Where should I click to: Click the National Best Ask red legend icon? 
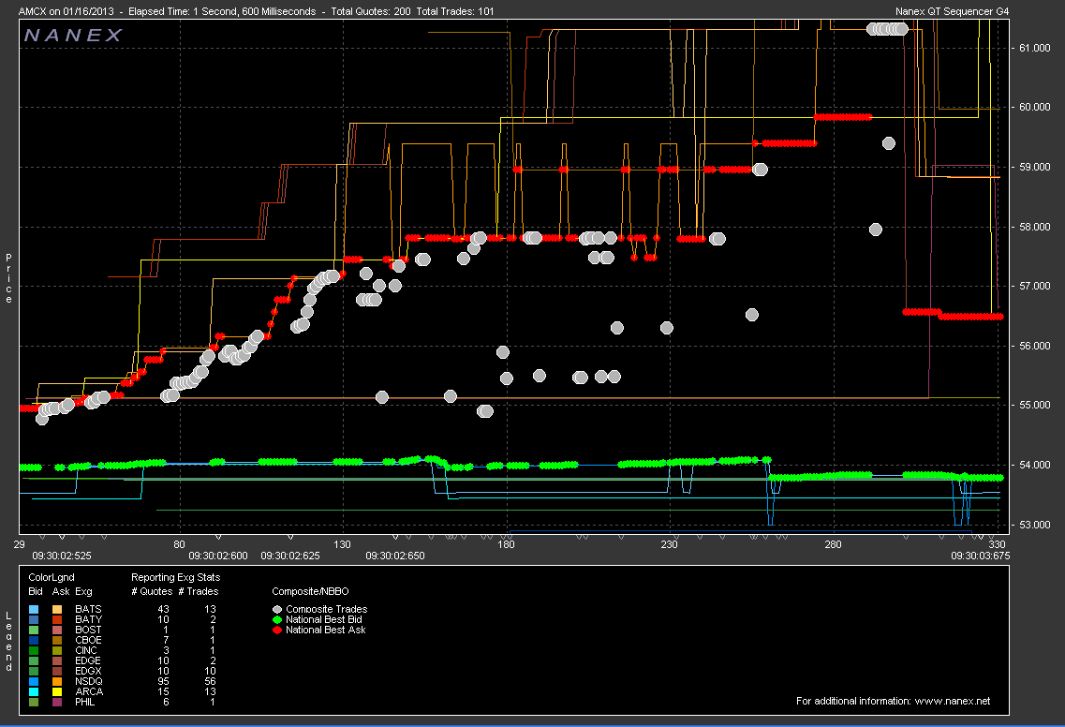(x=277, y=630)
